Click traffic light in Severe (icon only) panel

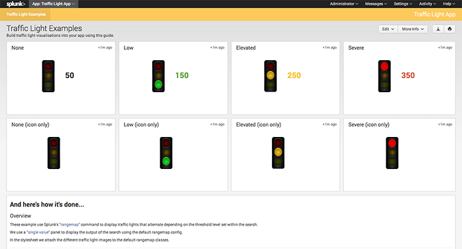click(392, 153)
